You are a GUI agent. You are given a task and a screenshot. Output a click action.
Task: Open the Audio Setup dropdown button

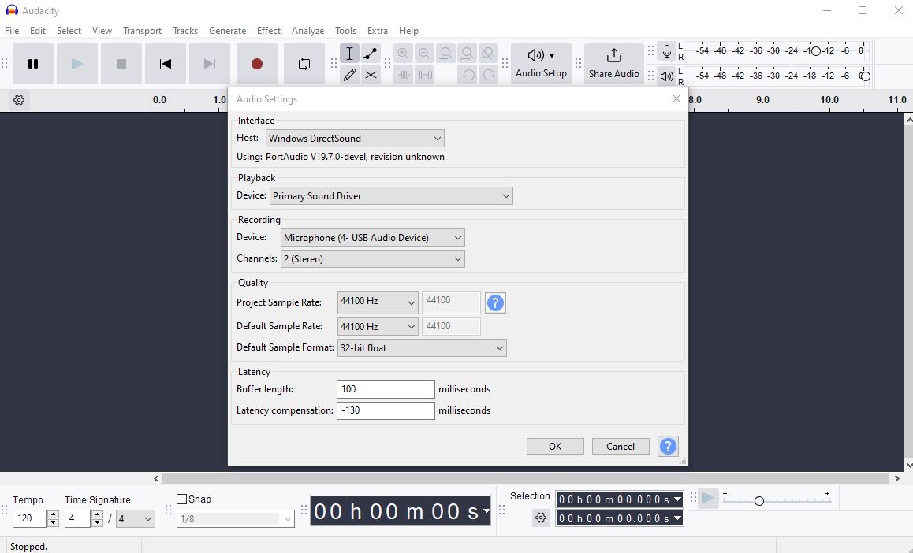click(x=541, y=63)
